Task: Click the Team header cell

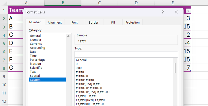Action: point(16,10)
